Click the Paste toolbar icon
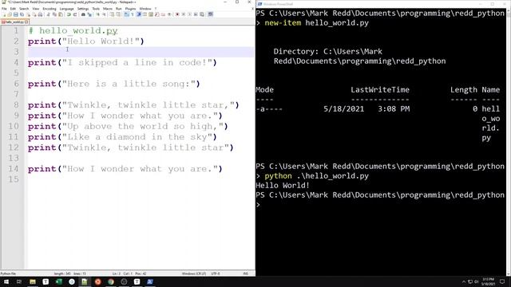 61,14
